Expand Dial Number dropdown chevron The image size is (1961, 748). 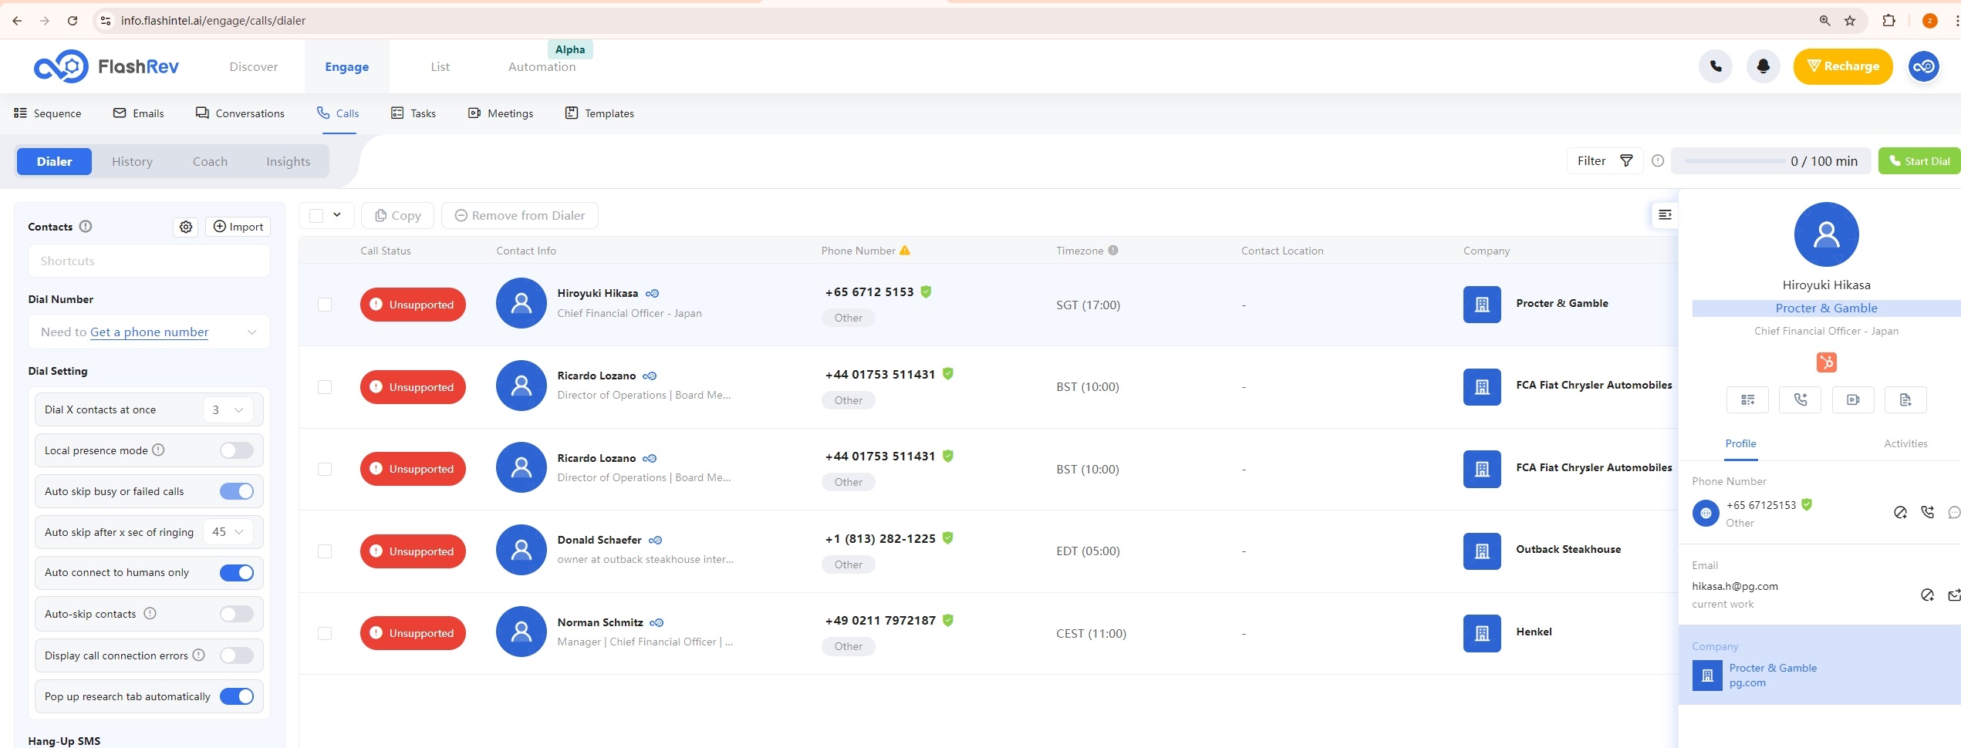pos(251,332)
